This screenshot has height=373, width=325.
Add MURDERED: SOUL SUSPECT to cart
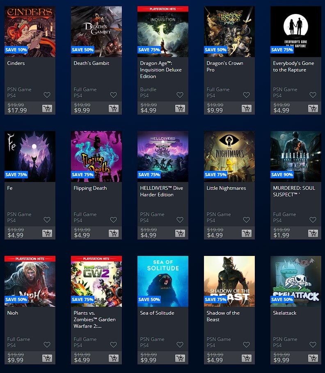(x=313, y=233)
